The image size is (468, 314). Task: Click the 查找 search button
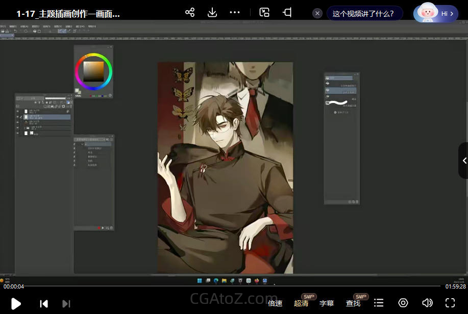pos(353,304)
